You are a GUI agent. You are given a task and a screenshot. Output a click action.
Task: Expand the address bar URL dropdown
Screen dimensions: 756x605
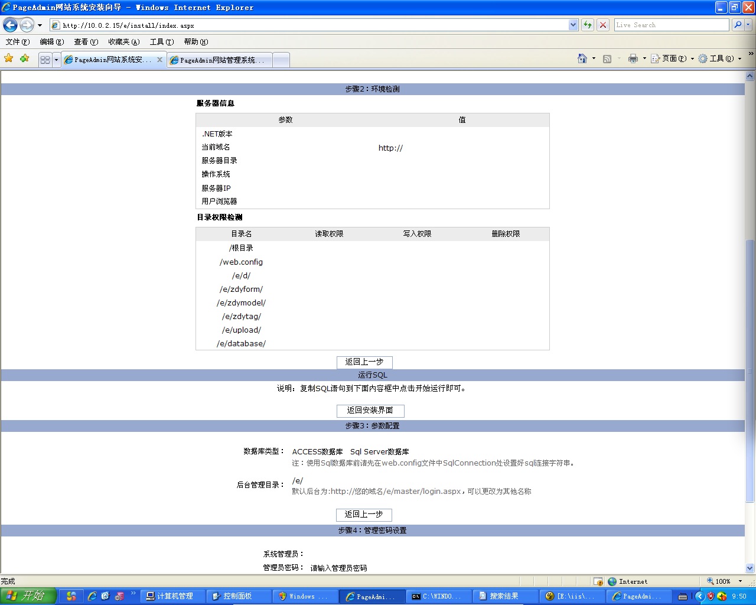click(573, 25)
